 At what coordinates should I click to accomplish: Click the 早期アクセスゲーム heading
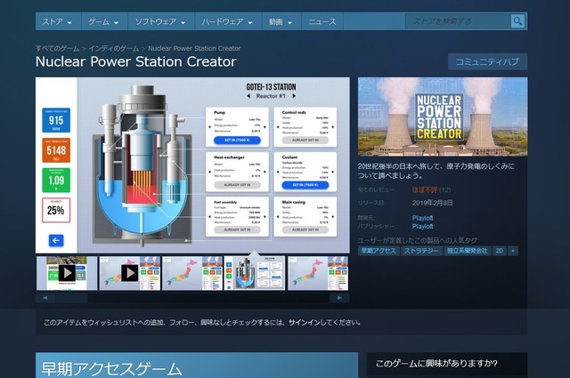click(x=111, y=368)
